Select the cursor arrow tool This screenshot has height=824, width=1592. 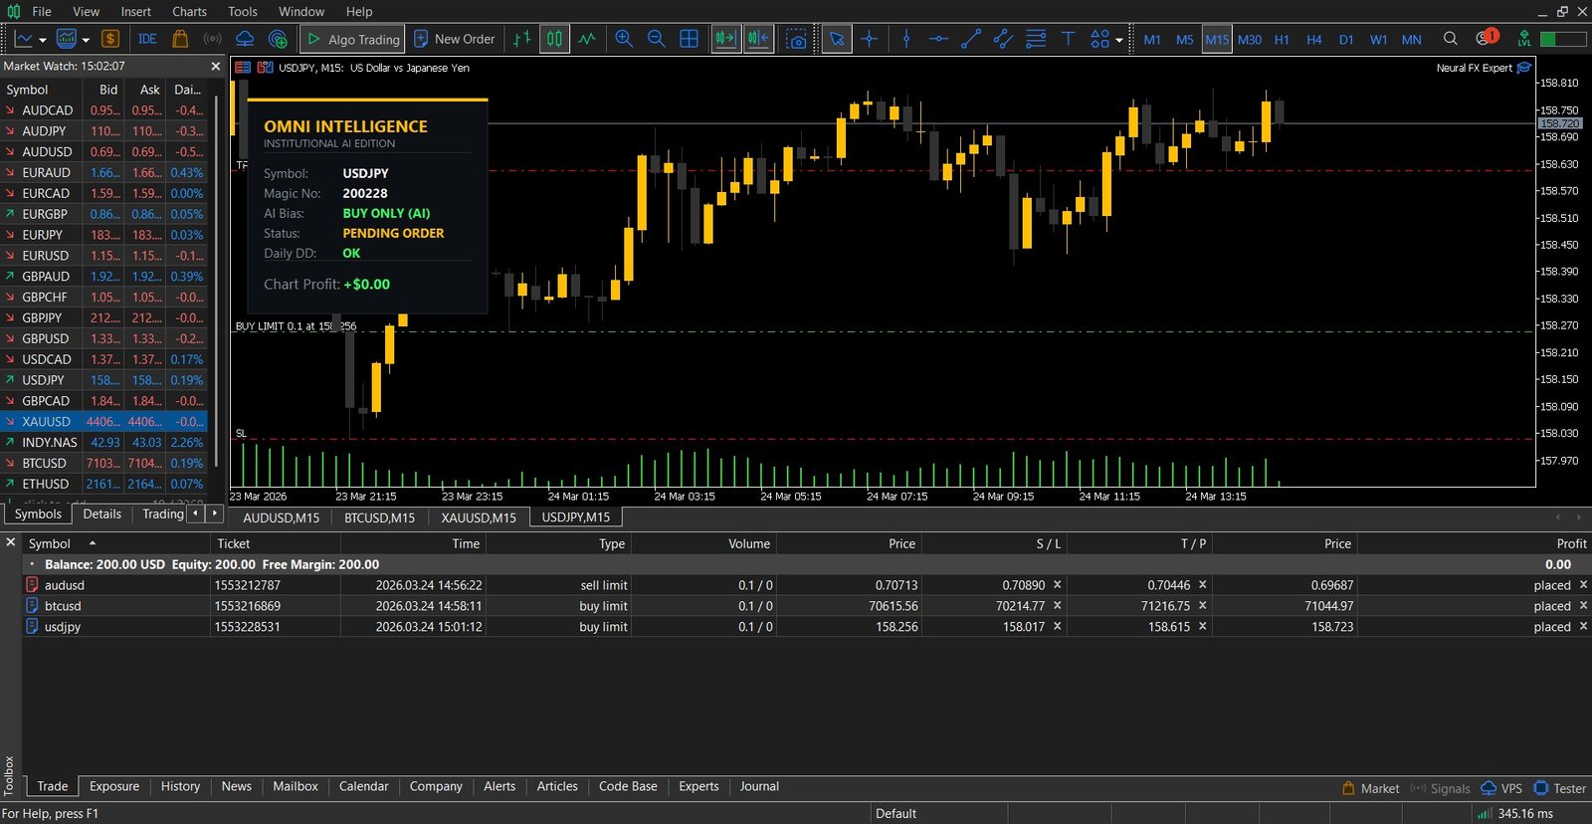point(837,39)
